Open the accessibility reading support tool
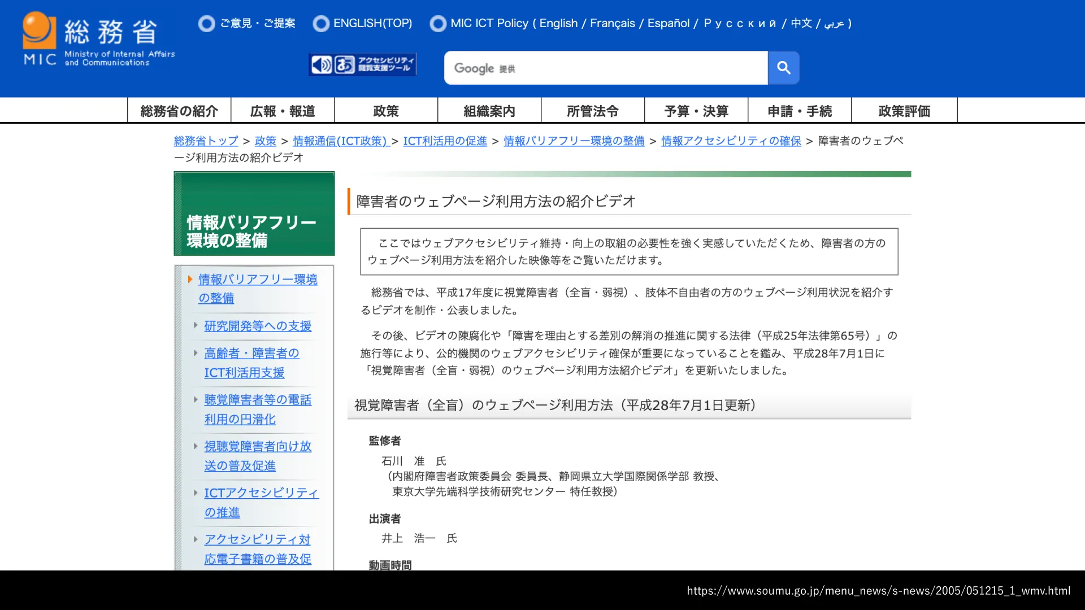The width and height of the screenshot is (1085, 610). click(x=363, y=64)
